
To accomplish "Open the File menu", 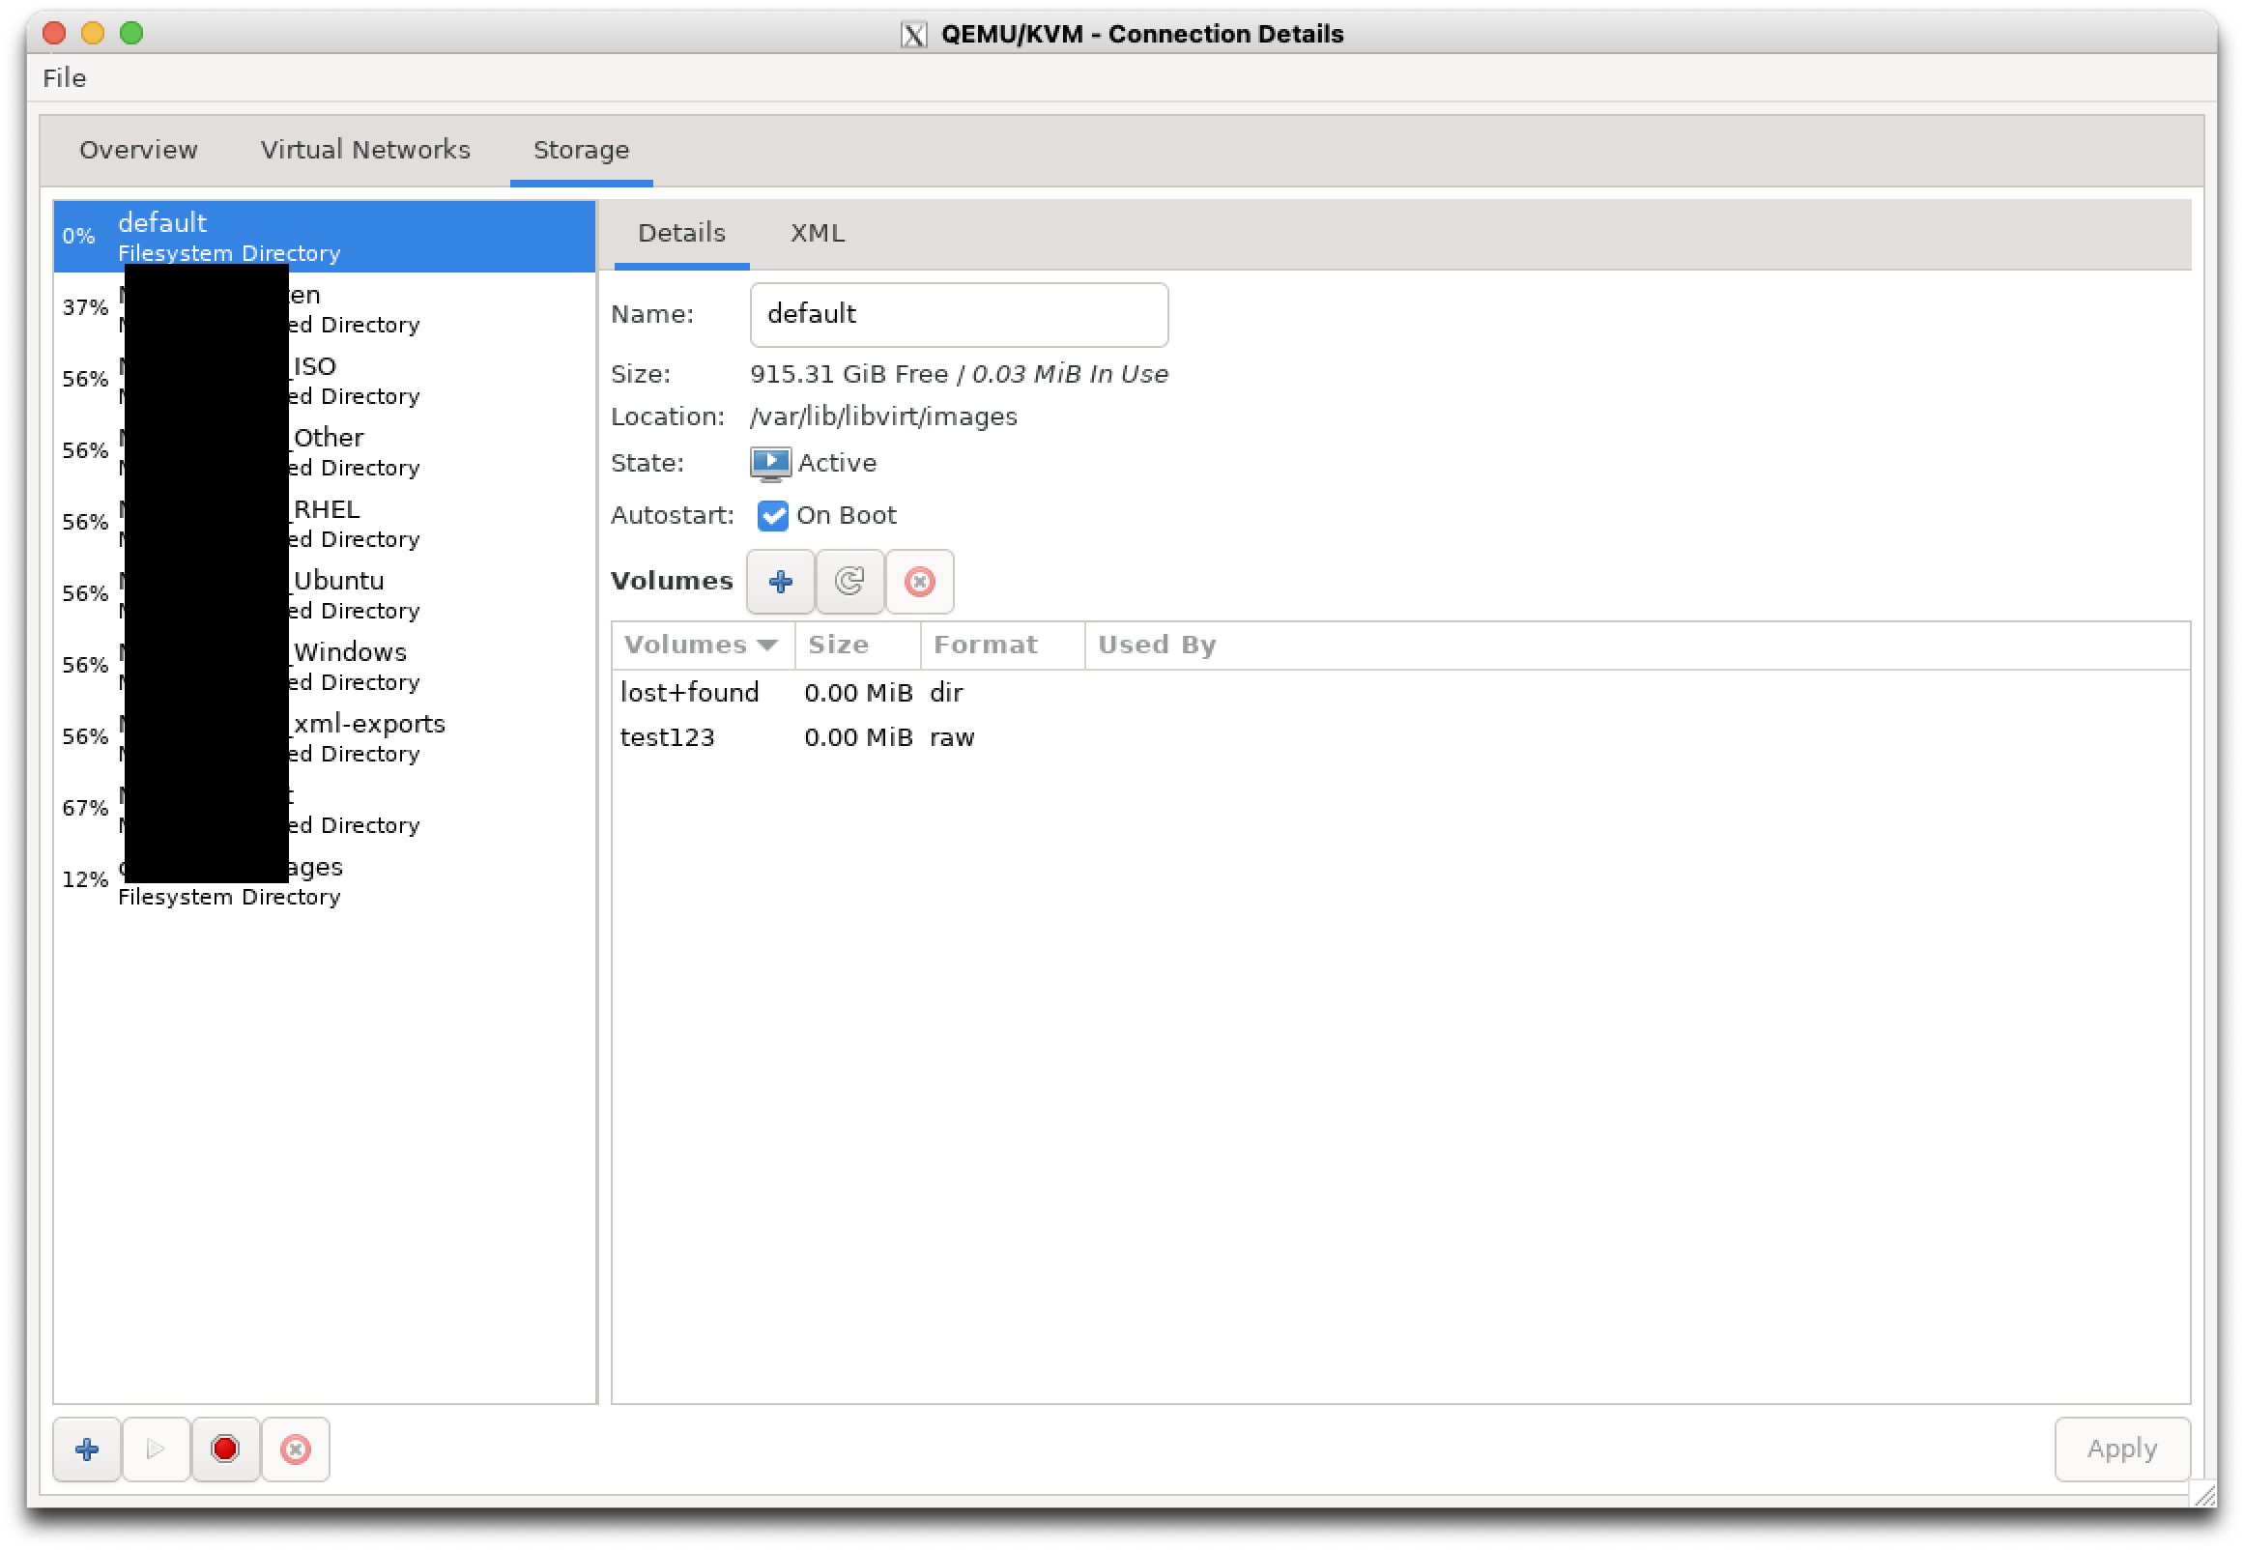I will [63, 77].
